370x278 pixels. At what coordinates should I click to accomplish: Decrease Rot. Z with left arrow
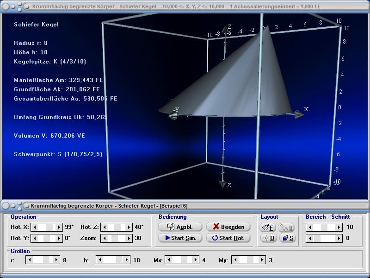(x=105, y=227)
